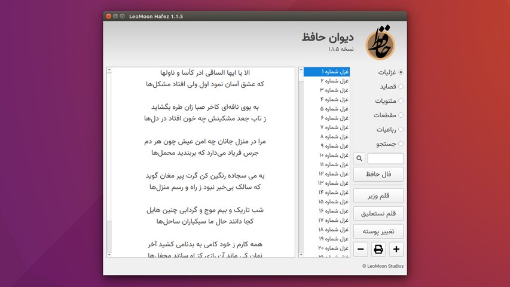Select غزل شماره ۱۵ in the list
510x287 pixels.
pos(326,201)
